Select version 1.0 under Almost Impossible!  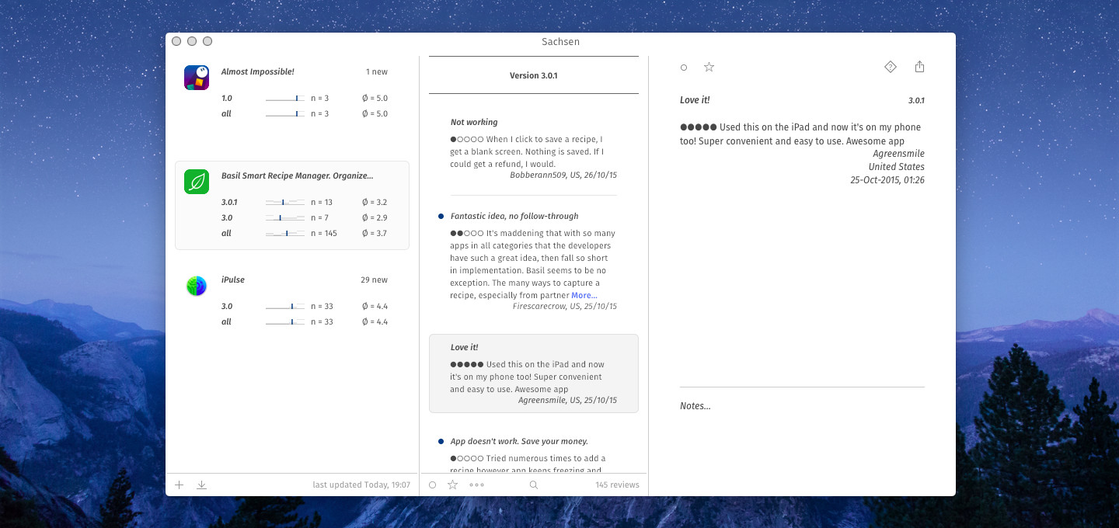pos(305,98)
